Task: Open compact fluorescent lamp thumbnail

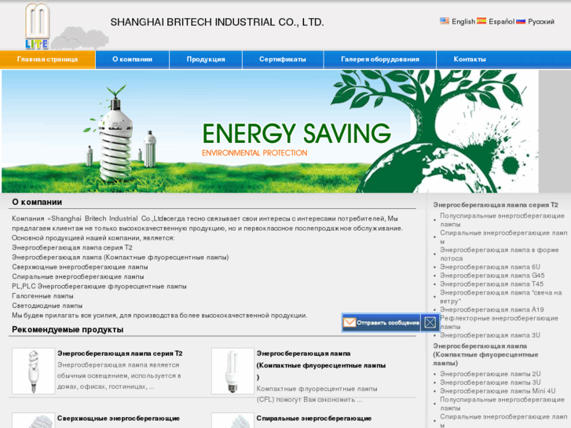Action: [x=232, y=371]
